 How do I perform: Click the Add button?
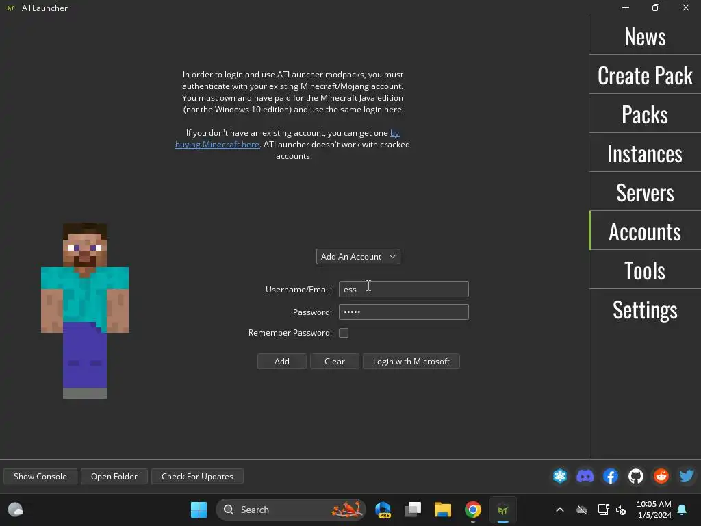coord(281,362)
